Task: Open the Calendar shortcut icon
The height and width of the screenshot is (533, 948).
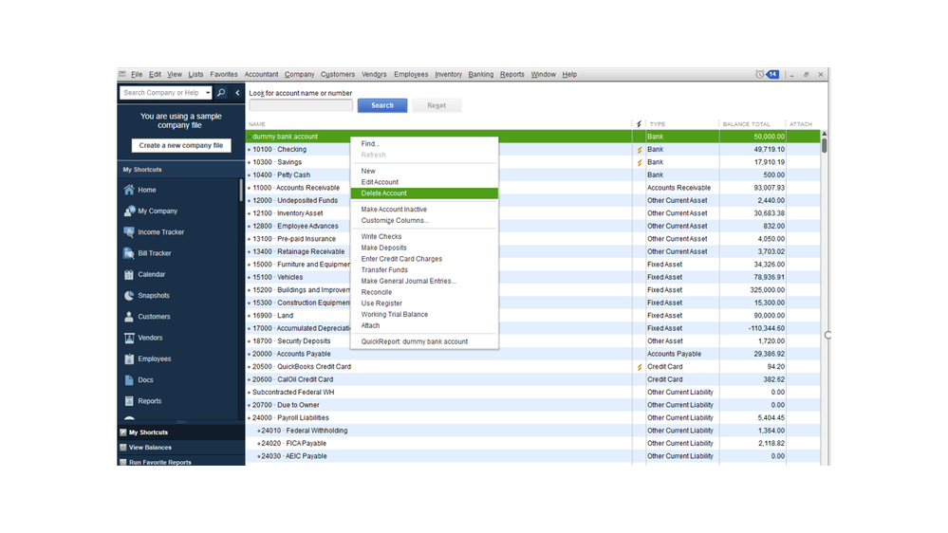Action: pyautogui.click(x=129, y=274)
